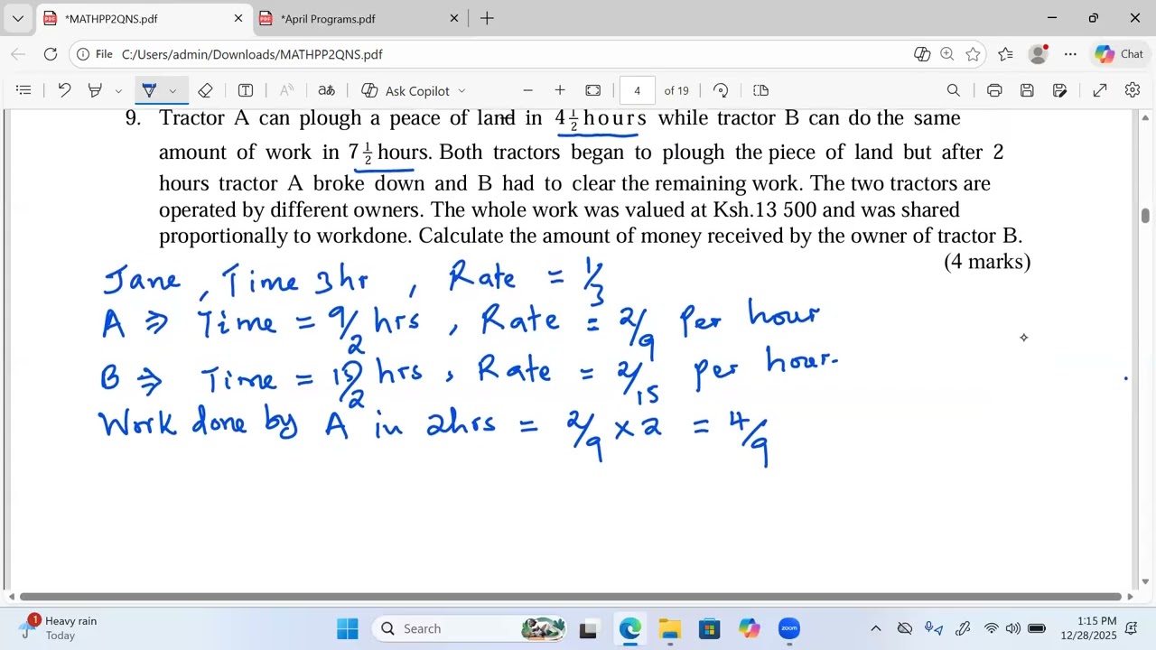This screenshot has width=1156, height=650.
Task: Click the page number field
Action: [637, 90]
